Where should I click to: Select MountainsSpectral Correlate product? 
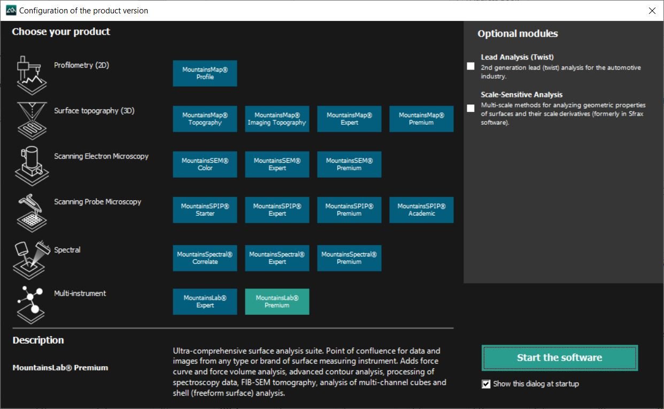click(x=205, y=258)
